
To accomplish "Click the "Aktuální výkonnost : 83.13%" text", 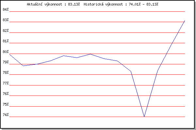I will pyautogui.click(x=53, y=4).
